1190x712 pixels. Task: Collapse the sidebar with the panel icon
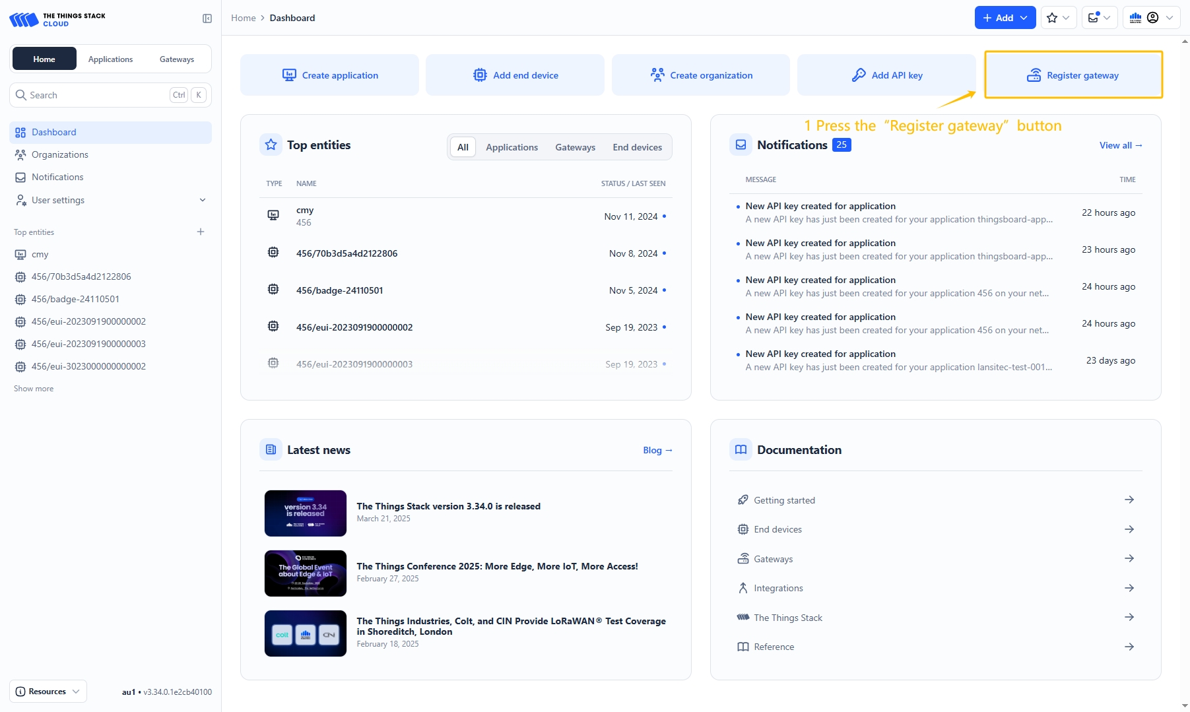coord(207,18)
